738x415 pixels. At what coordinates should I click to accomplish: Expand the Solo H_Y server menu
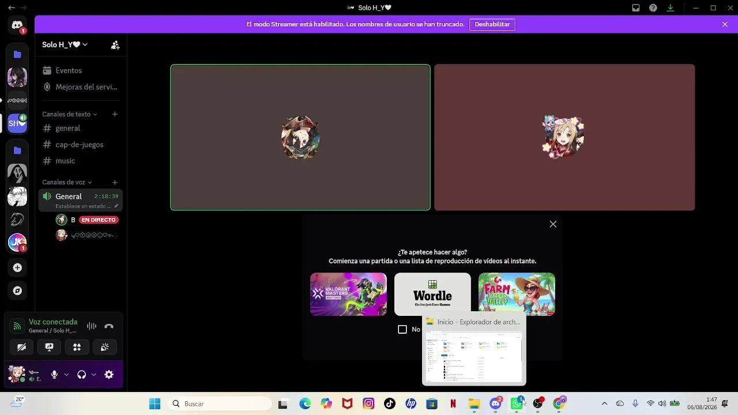point(65,45)
